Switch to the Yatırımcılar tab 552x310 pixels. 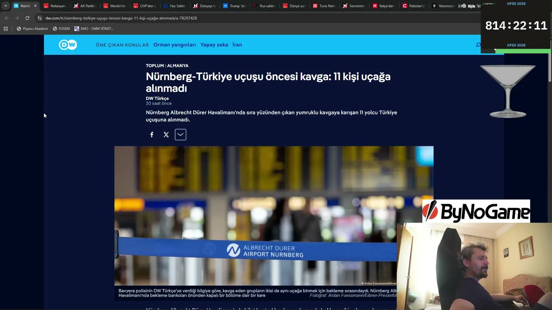pyautogui.click(x=443, y=6)
